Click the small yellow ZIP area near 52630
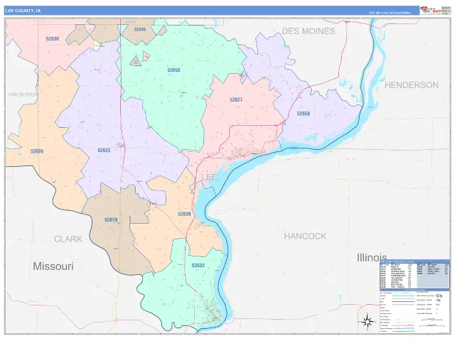This screenshot has width=455, height=341. (x=97, y=45)
